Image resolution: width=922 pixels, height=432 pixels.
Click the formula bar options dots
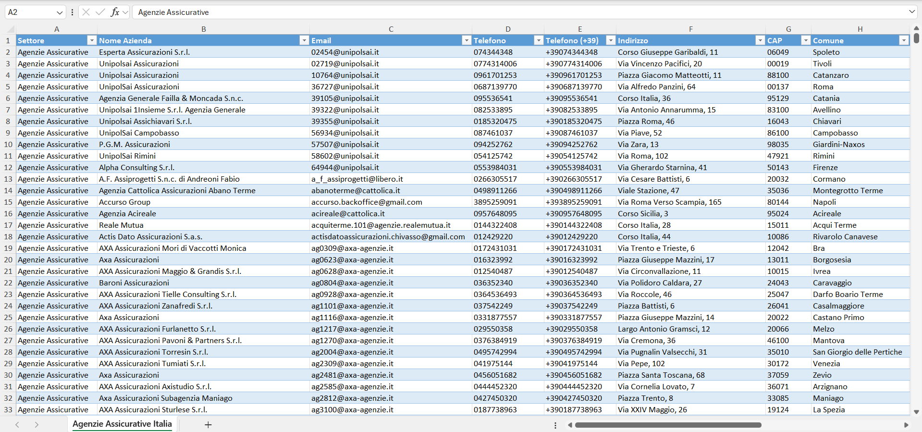[72, 12]
